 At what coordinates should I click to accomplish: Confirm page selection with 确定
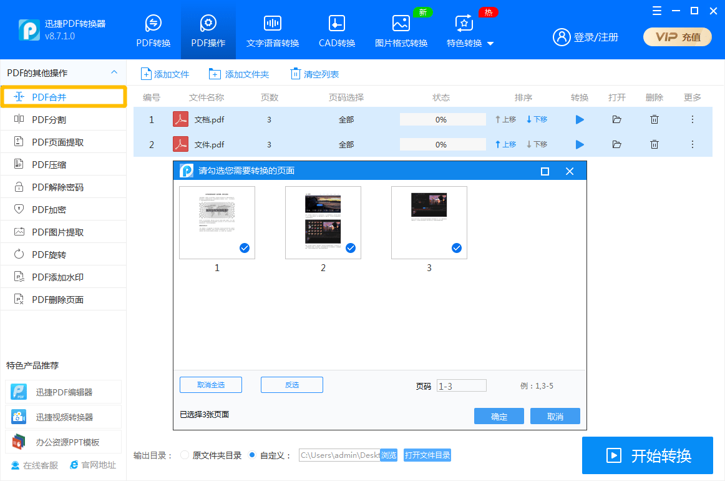499,415
